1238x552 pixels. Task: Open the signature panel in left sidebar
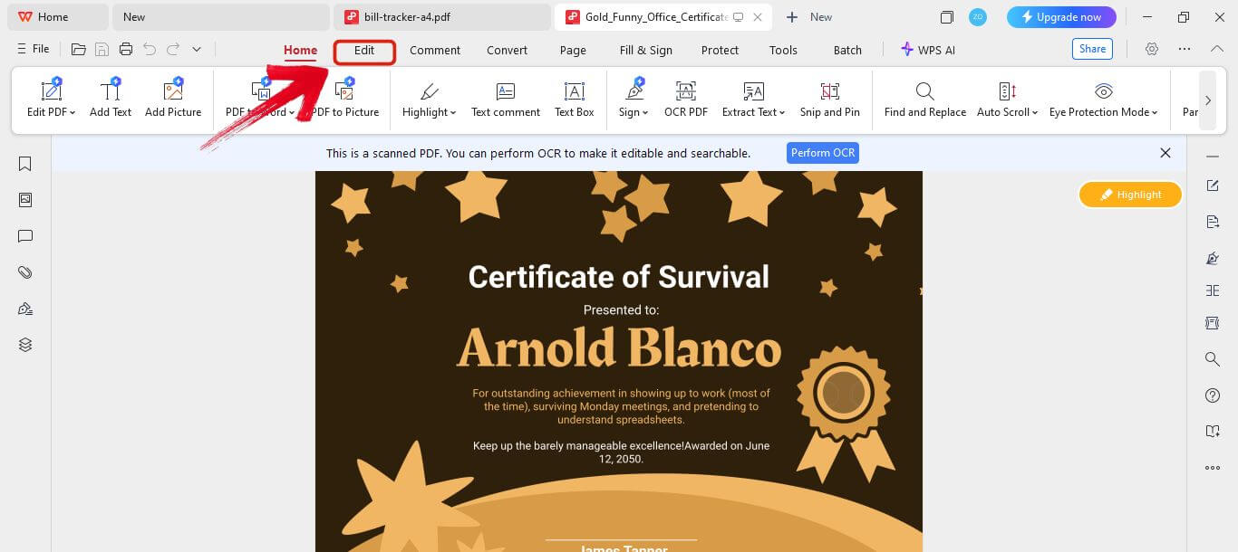(25, 309)
